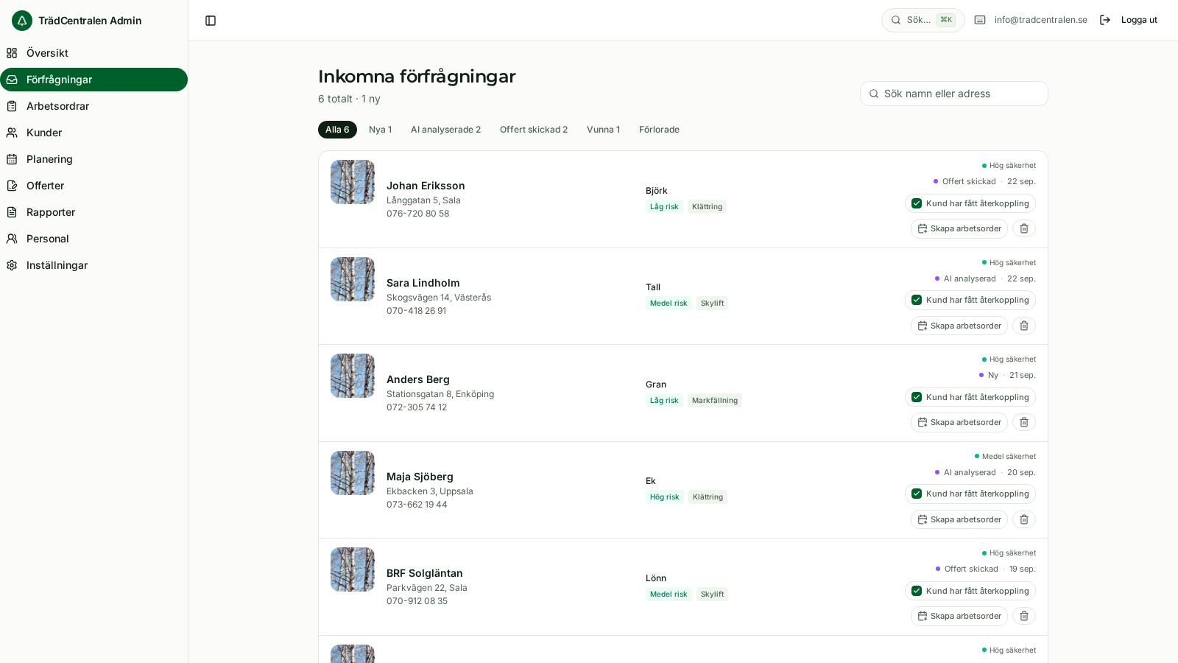Create work order for Maja Sjöberg

(959, 519)
